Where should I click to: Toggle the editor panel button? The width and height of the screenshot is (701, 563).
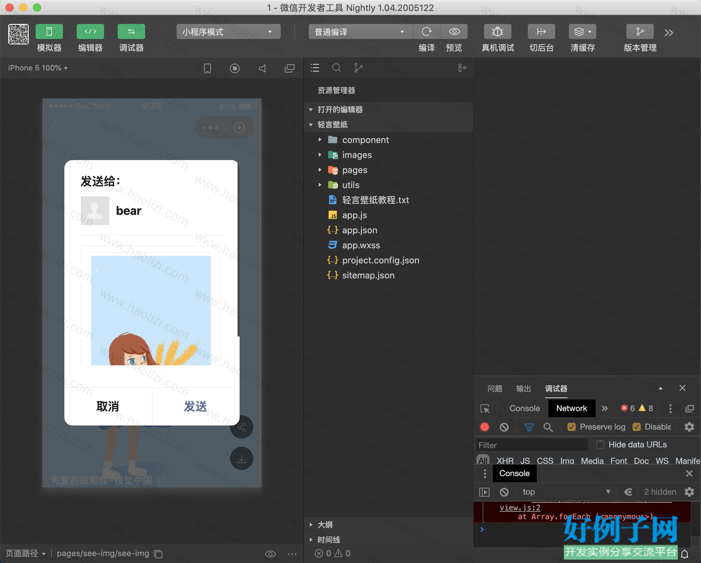pyautogui.click(x=90, y=31)
